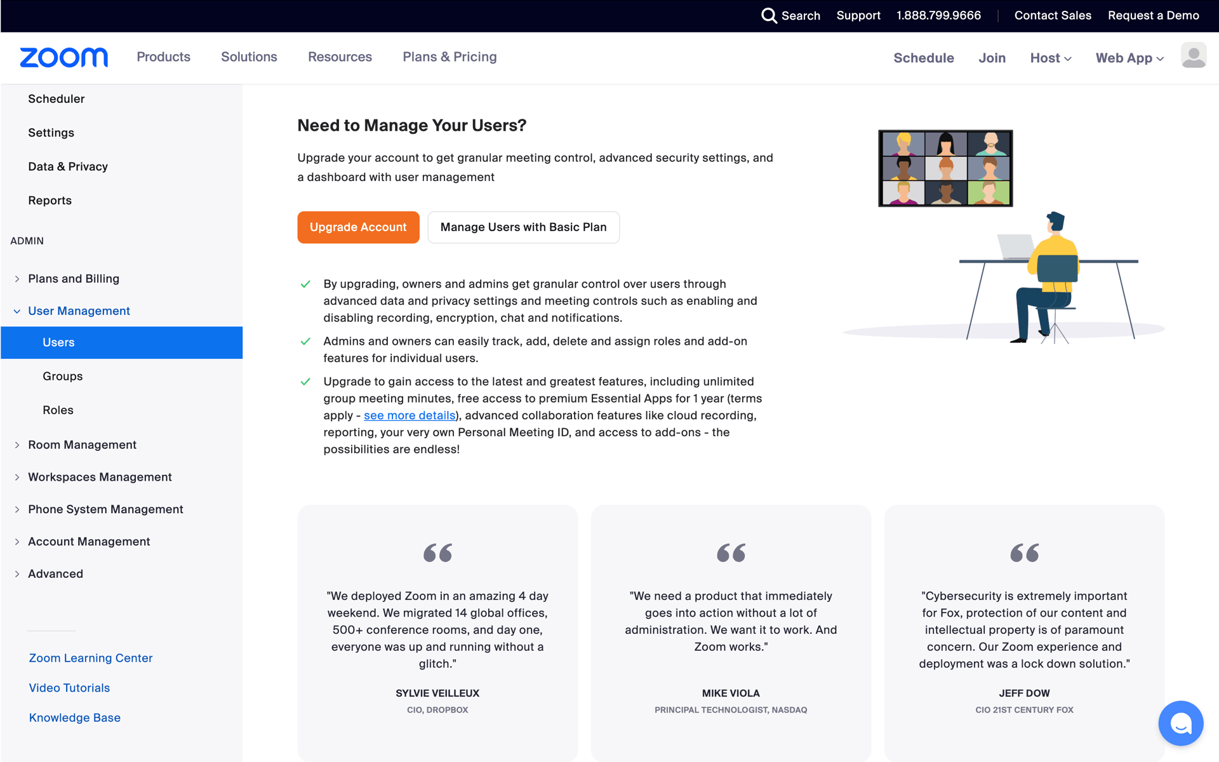Image resolution: width=1219 pixels, height=762 pixels.
Task: Click Support in the top bar
Action: [858, 15]
